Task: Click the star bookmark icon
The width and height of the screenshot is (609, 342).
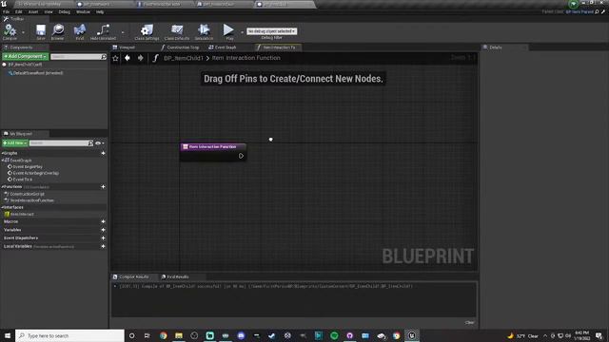Action: (115, 58)
